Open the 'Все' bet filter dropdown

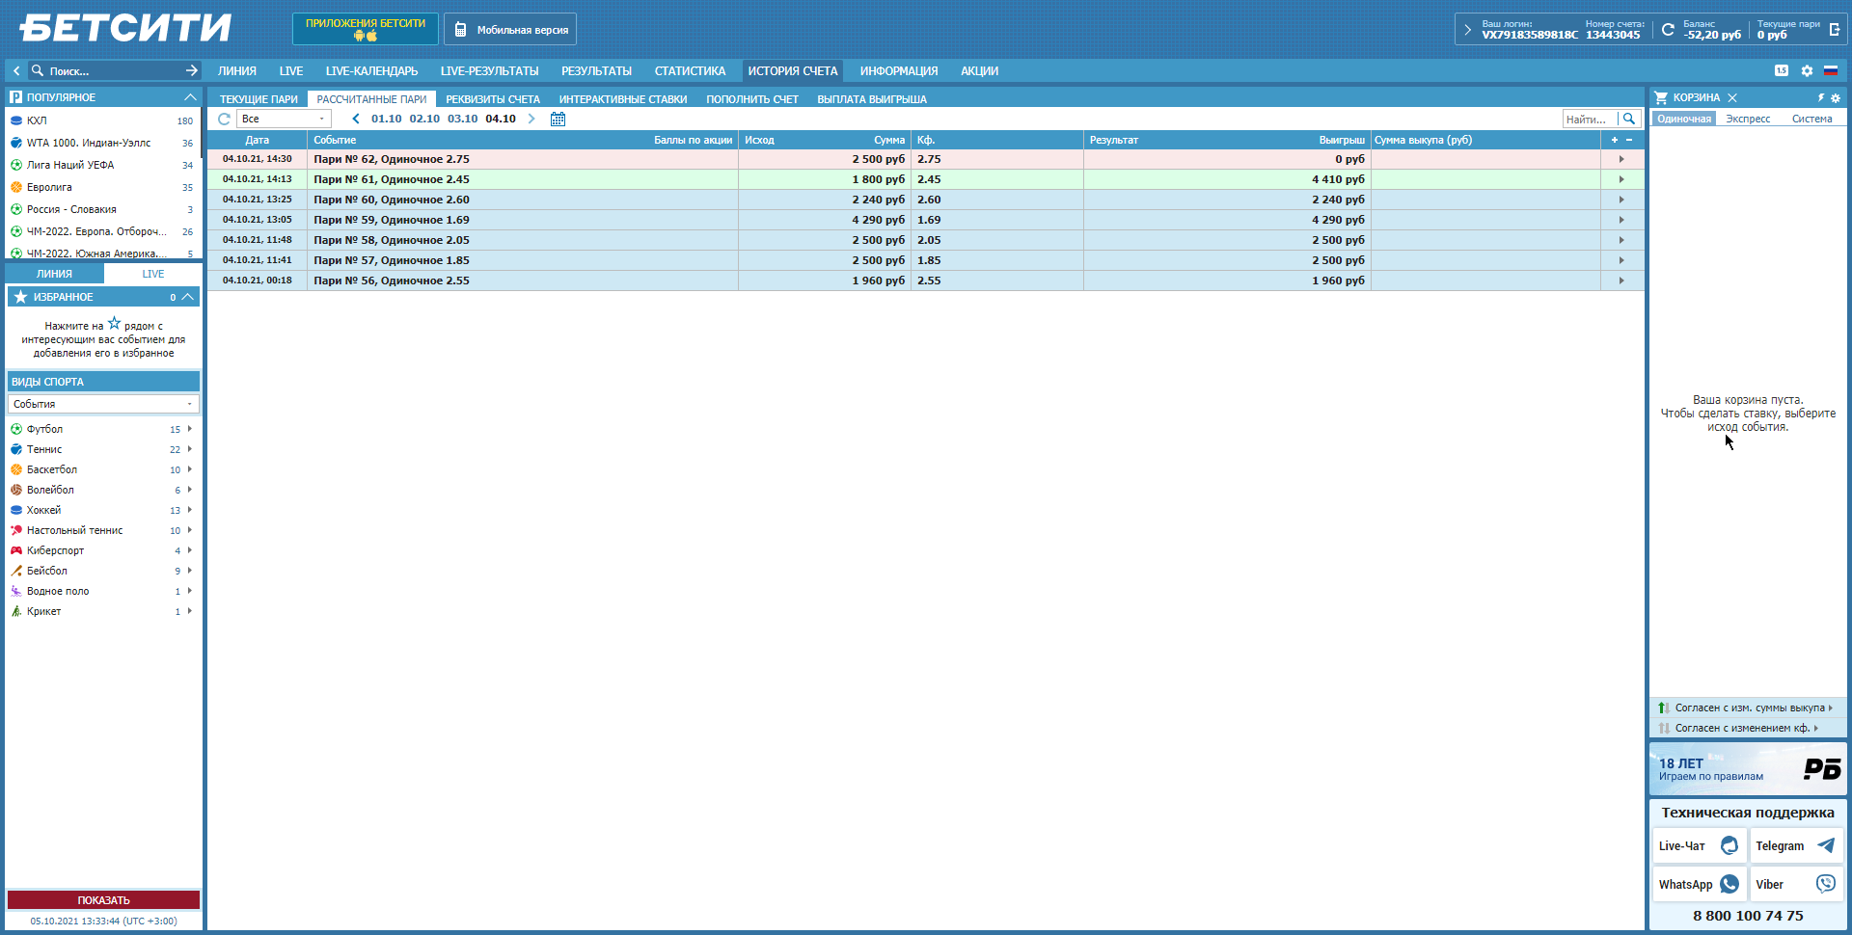pos(284,119)
